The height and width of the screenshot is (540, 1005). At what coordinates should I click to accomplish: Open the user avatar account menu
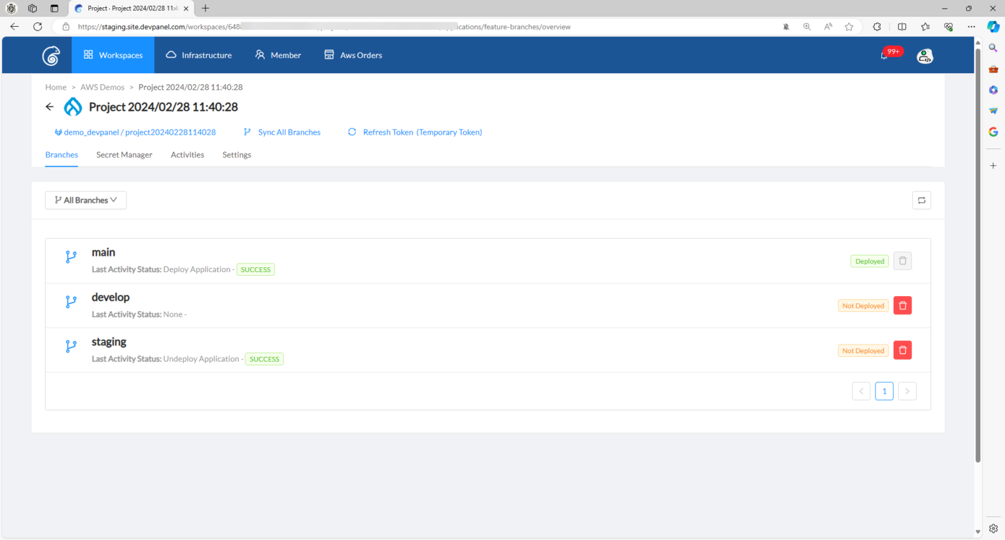pyautogui.click(x=925, y=56)
